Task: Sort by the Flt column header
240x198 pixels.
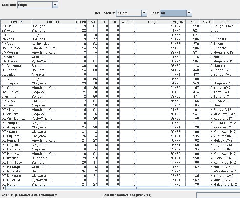Action: (x=103, y=22)
